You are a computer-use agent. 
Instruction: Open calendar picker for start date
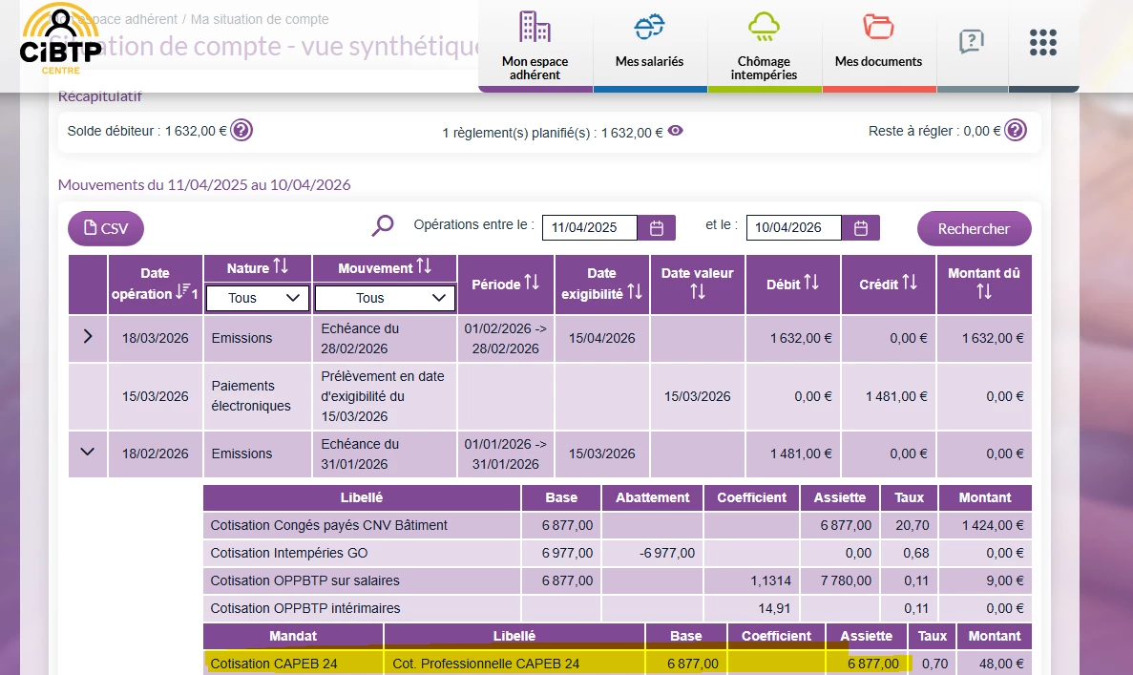tap(656, 227)
